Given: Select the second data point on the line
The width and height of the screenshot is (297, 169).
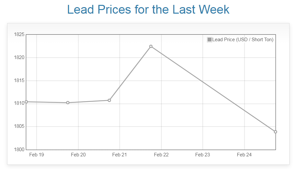Looking at the screenshot, I should click(68, 103).
